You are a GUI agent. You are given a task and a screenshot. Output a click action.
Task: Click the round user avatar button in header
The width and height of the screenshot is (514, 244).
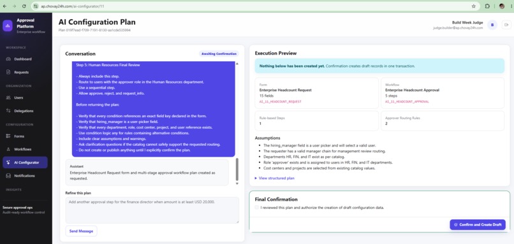[x=492, y=25]
